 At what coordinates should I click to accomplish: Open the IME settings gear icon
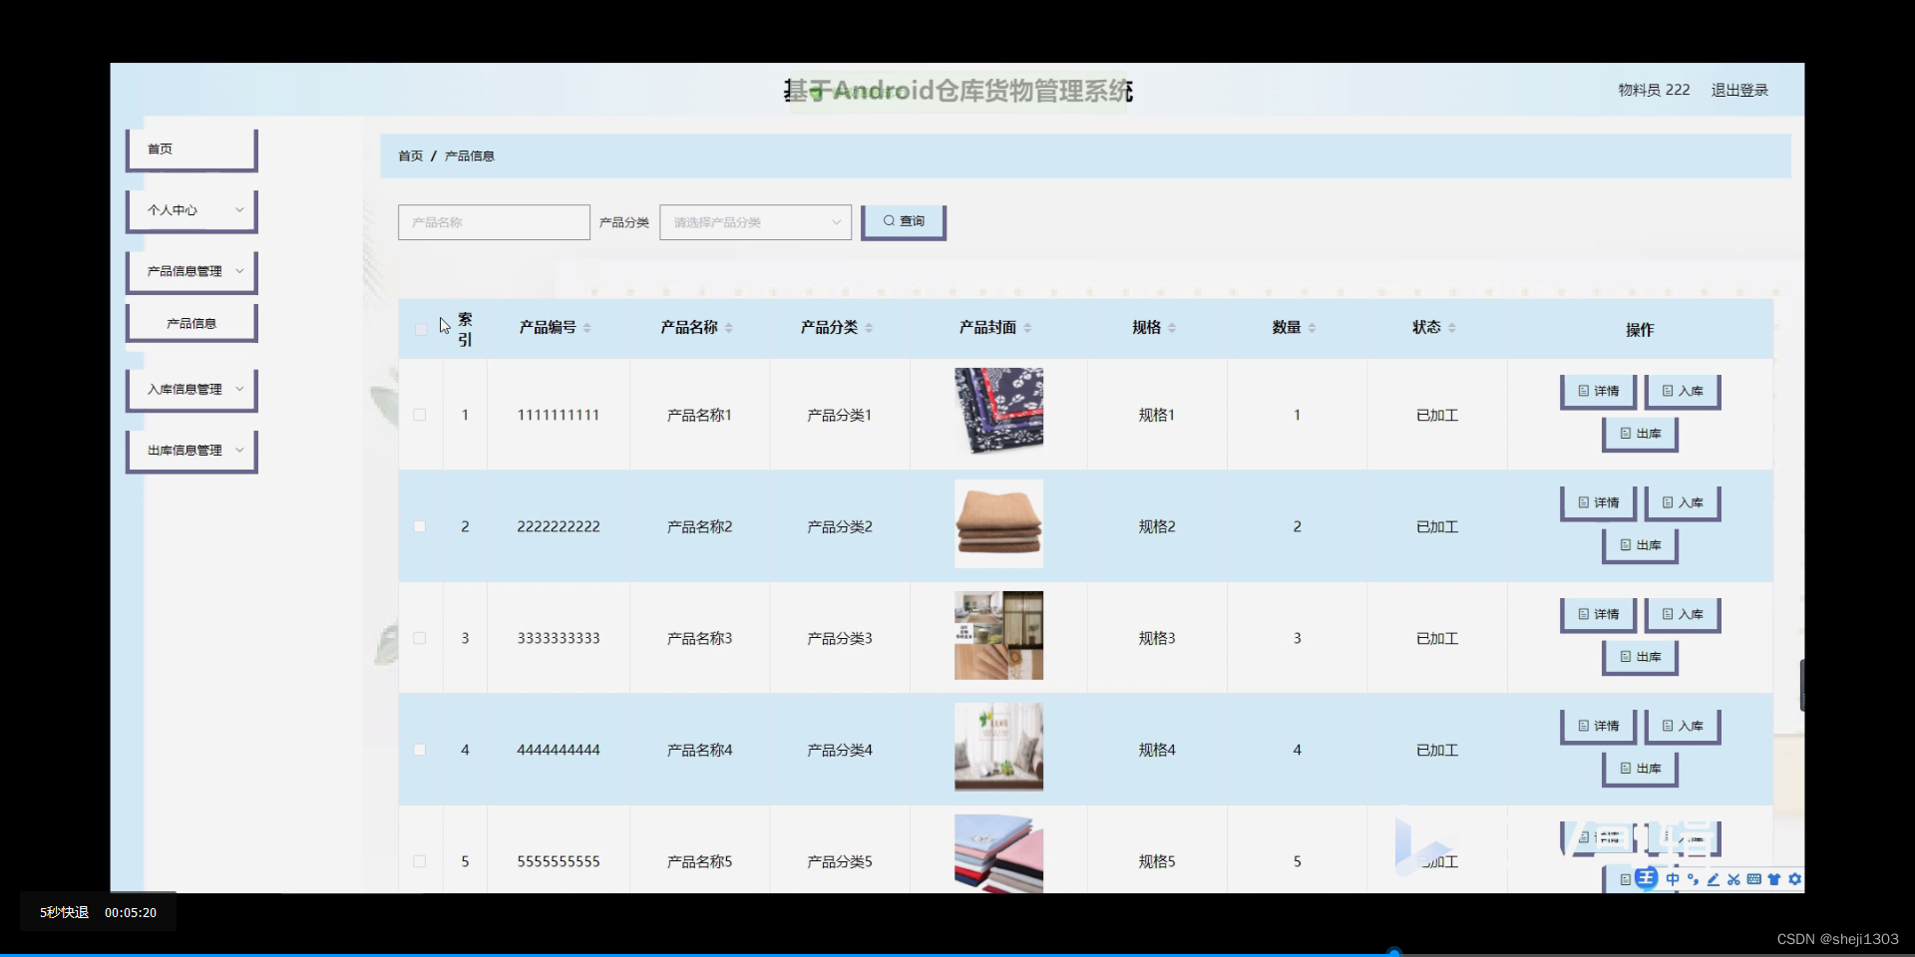pos(1794,879)
